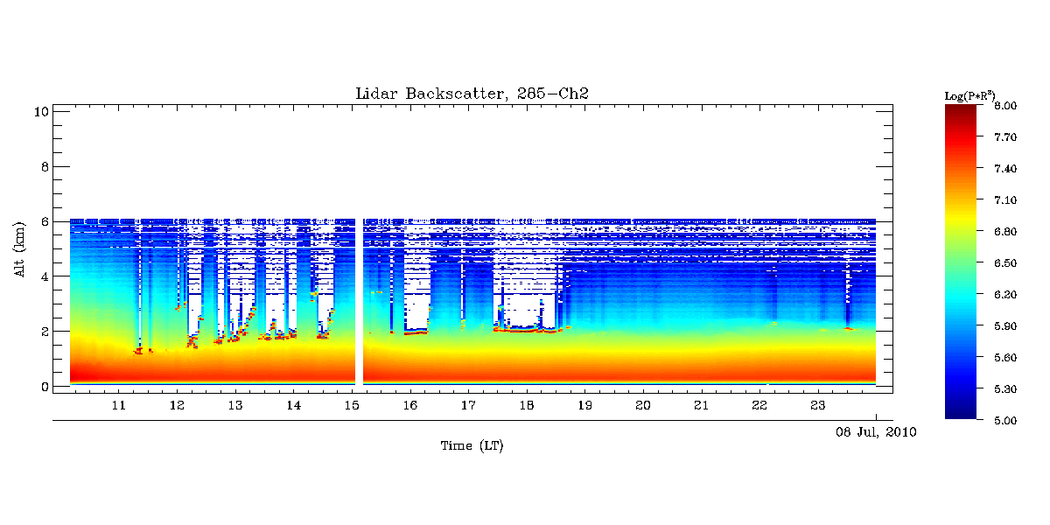Click the time axis tick label 20
Viewport: 1050px width, 525px height.
pyautogui.click(x=643, y=406)
